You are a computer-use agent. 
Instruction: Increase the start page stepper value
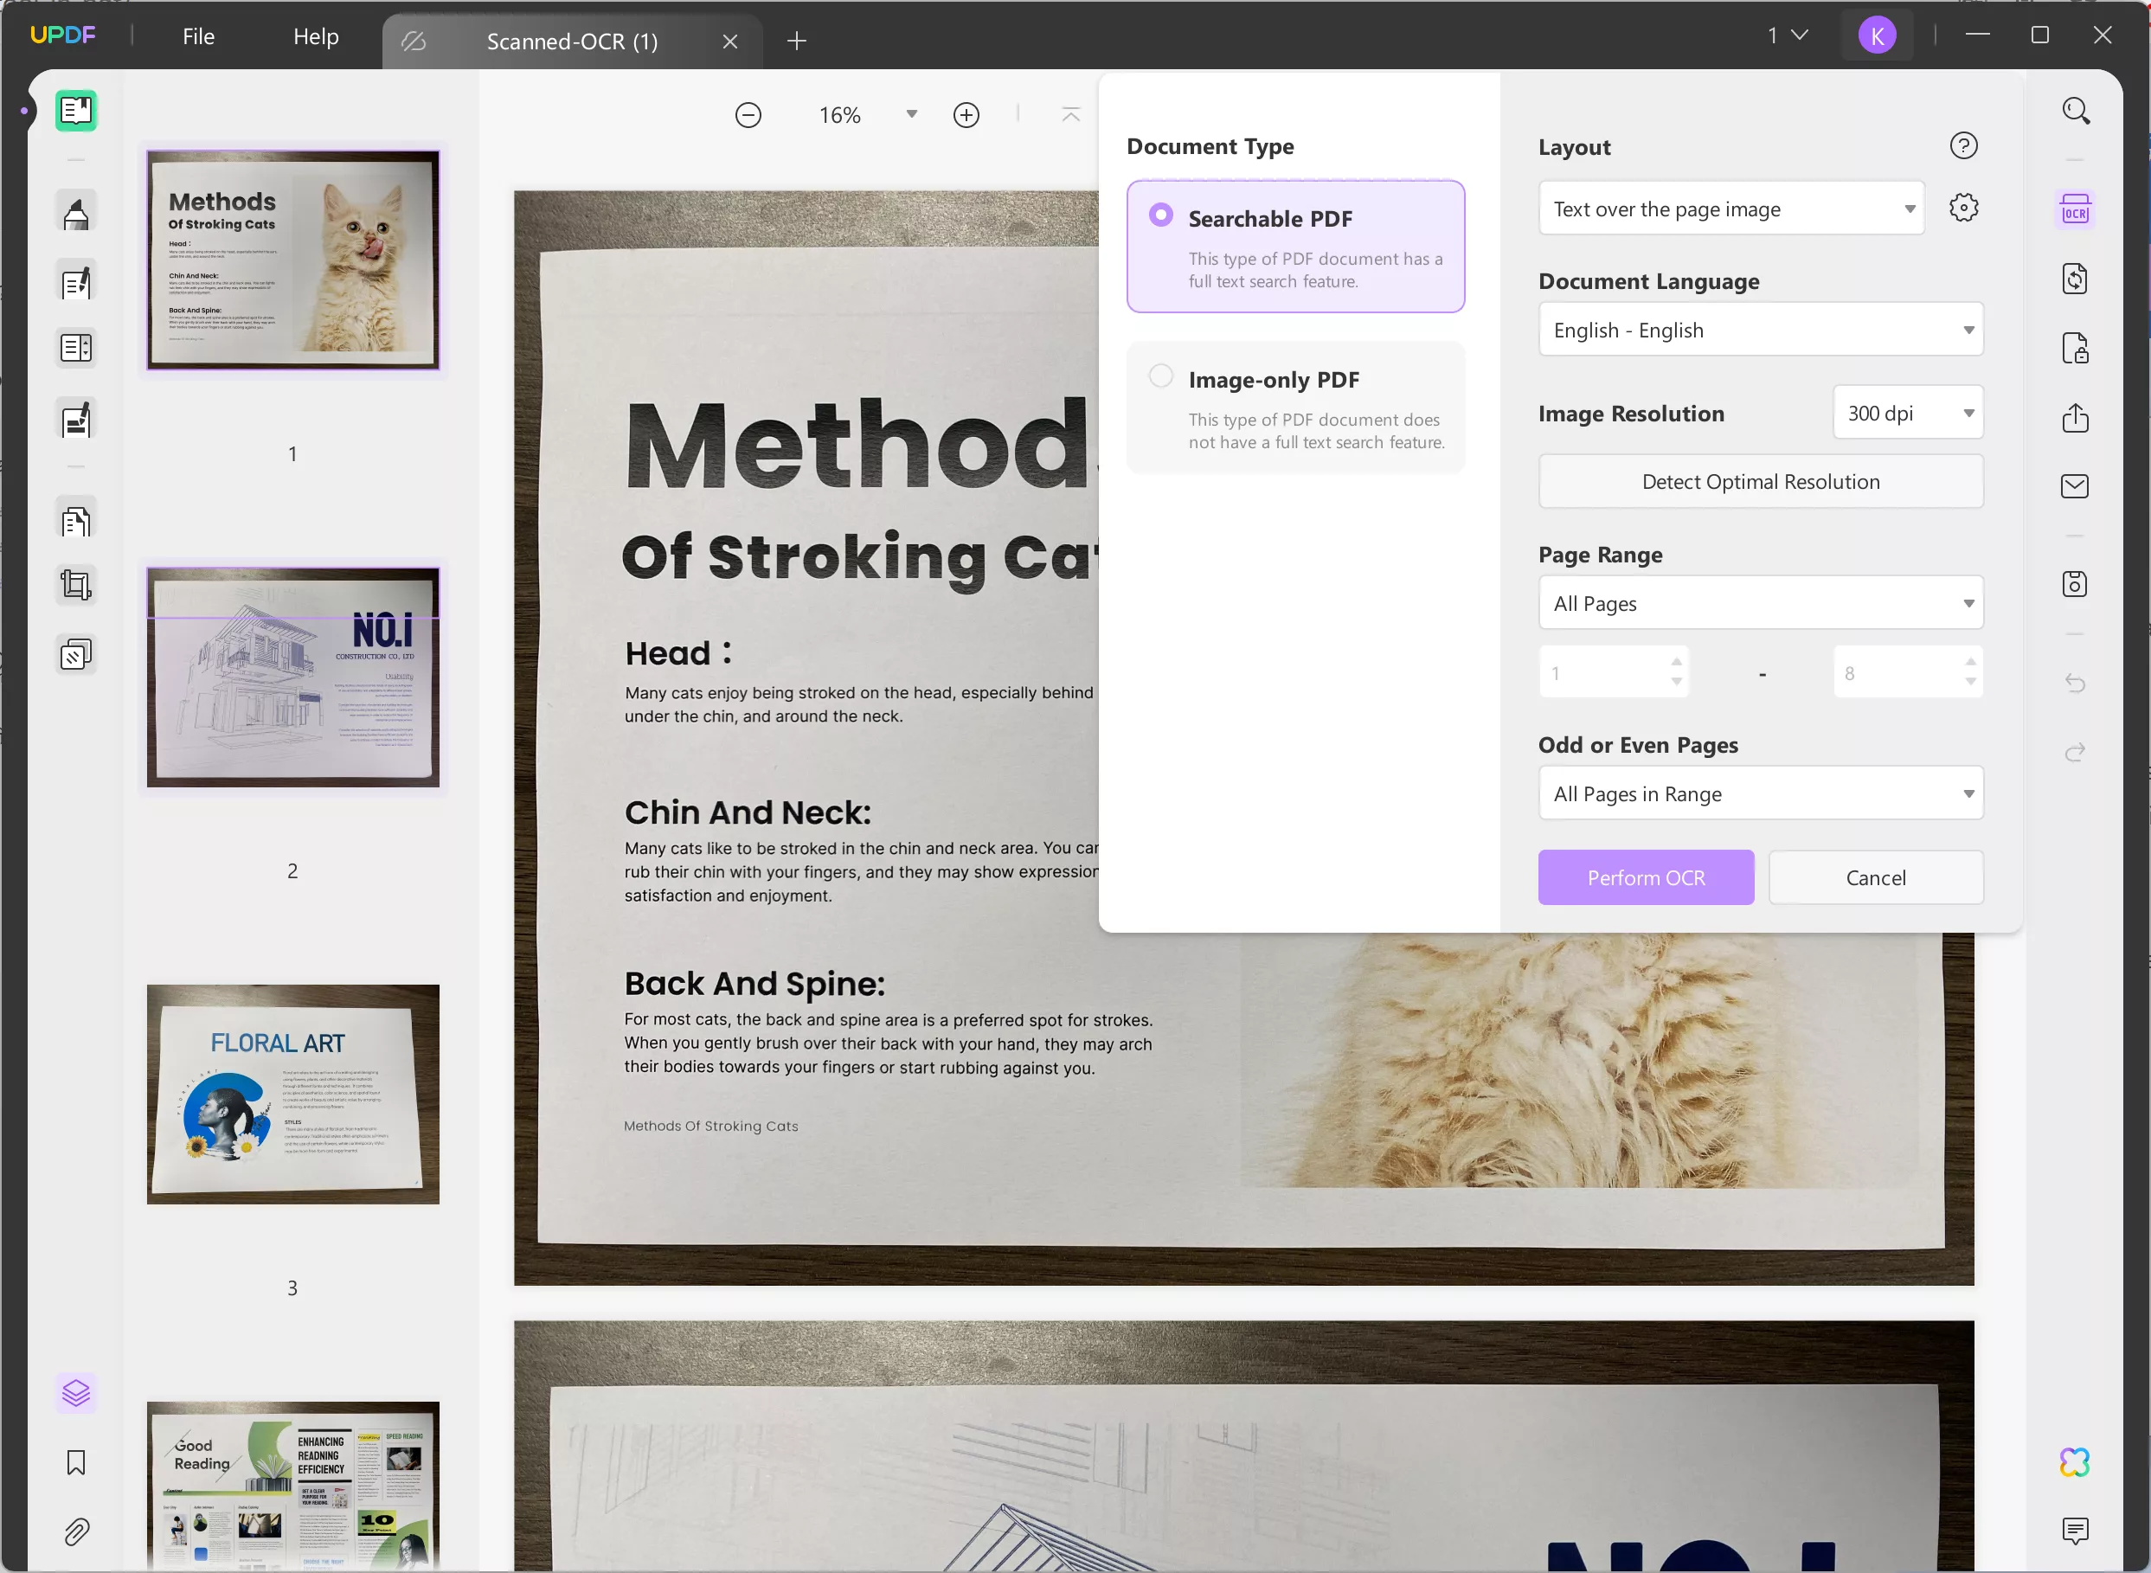[x=1676, y=662]
